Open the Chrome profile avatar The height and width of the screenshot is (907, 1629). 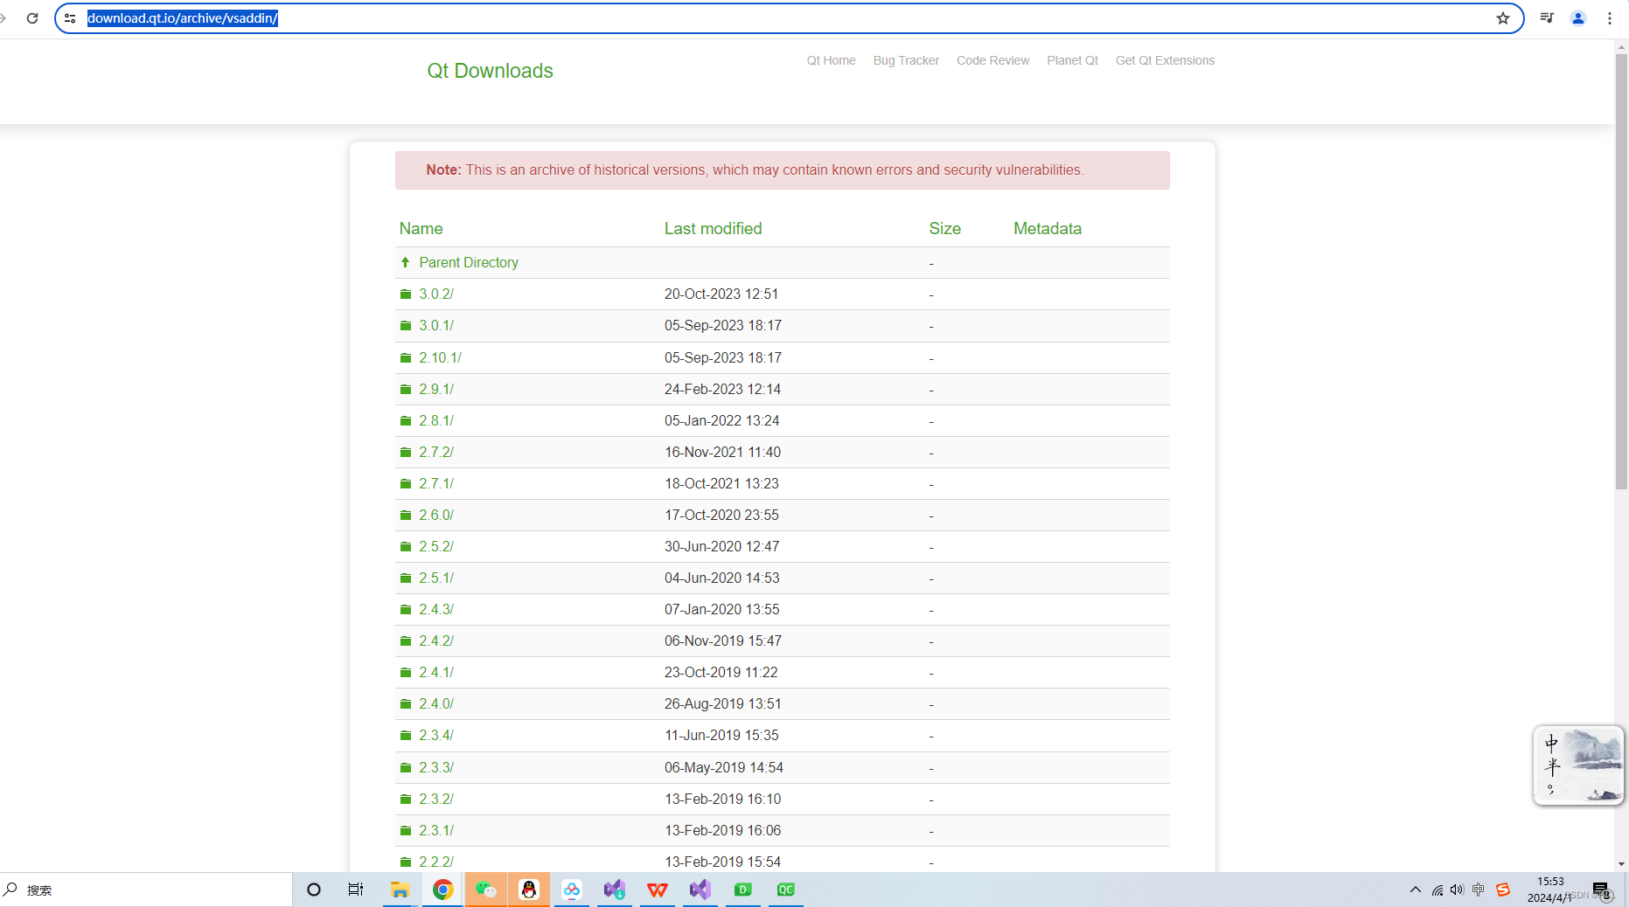click(x=1578, y=18)
